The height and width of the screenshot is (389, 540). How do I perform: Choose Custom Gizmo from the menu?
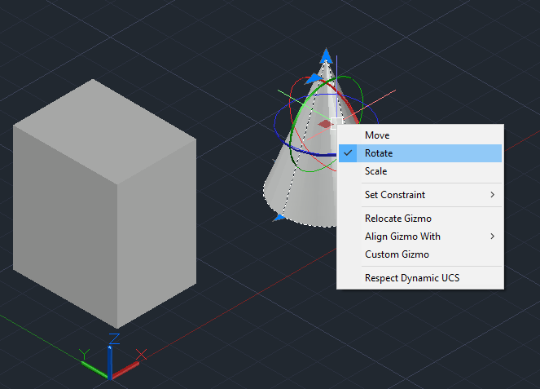tap(419, 254)
